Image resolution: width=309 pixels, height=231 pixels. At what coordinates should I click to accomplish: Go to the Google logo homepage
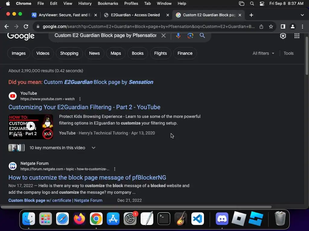pyautogui.click(x=21, y=36)
